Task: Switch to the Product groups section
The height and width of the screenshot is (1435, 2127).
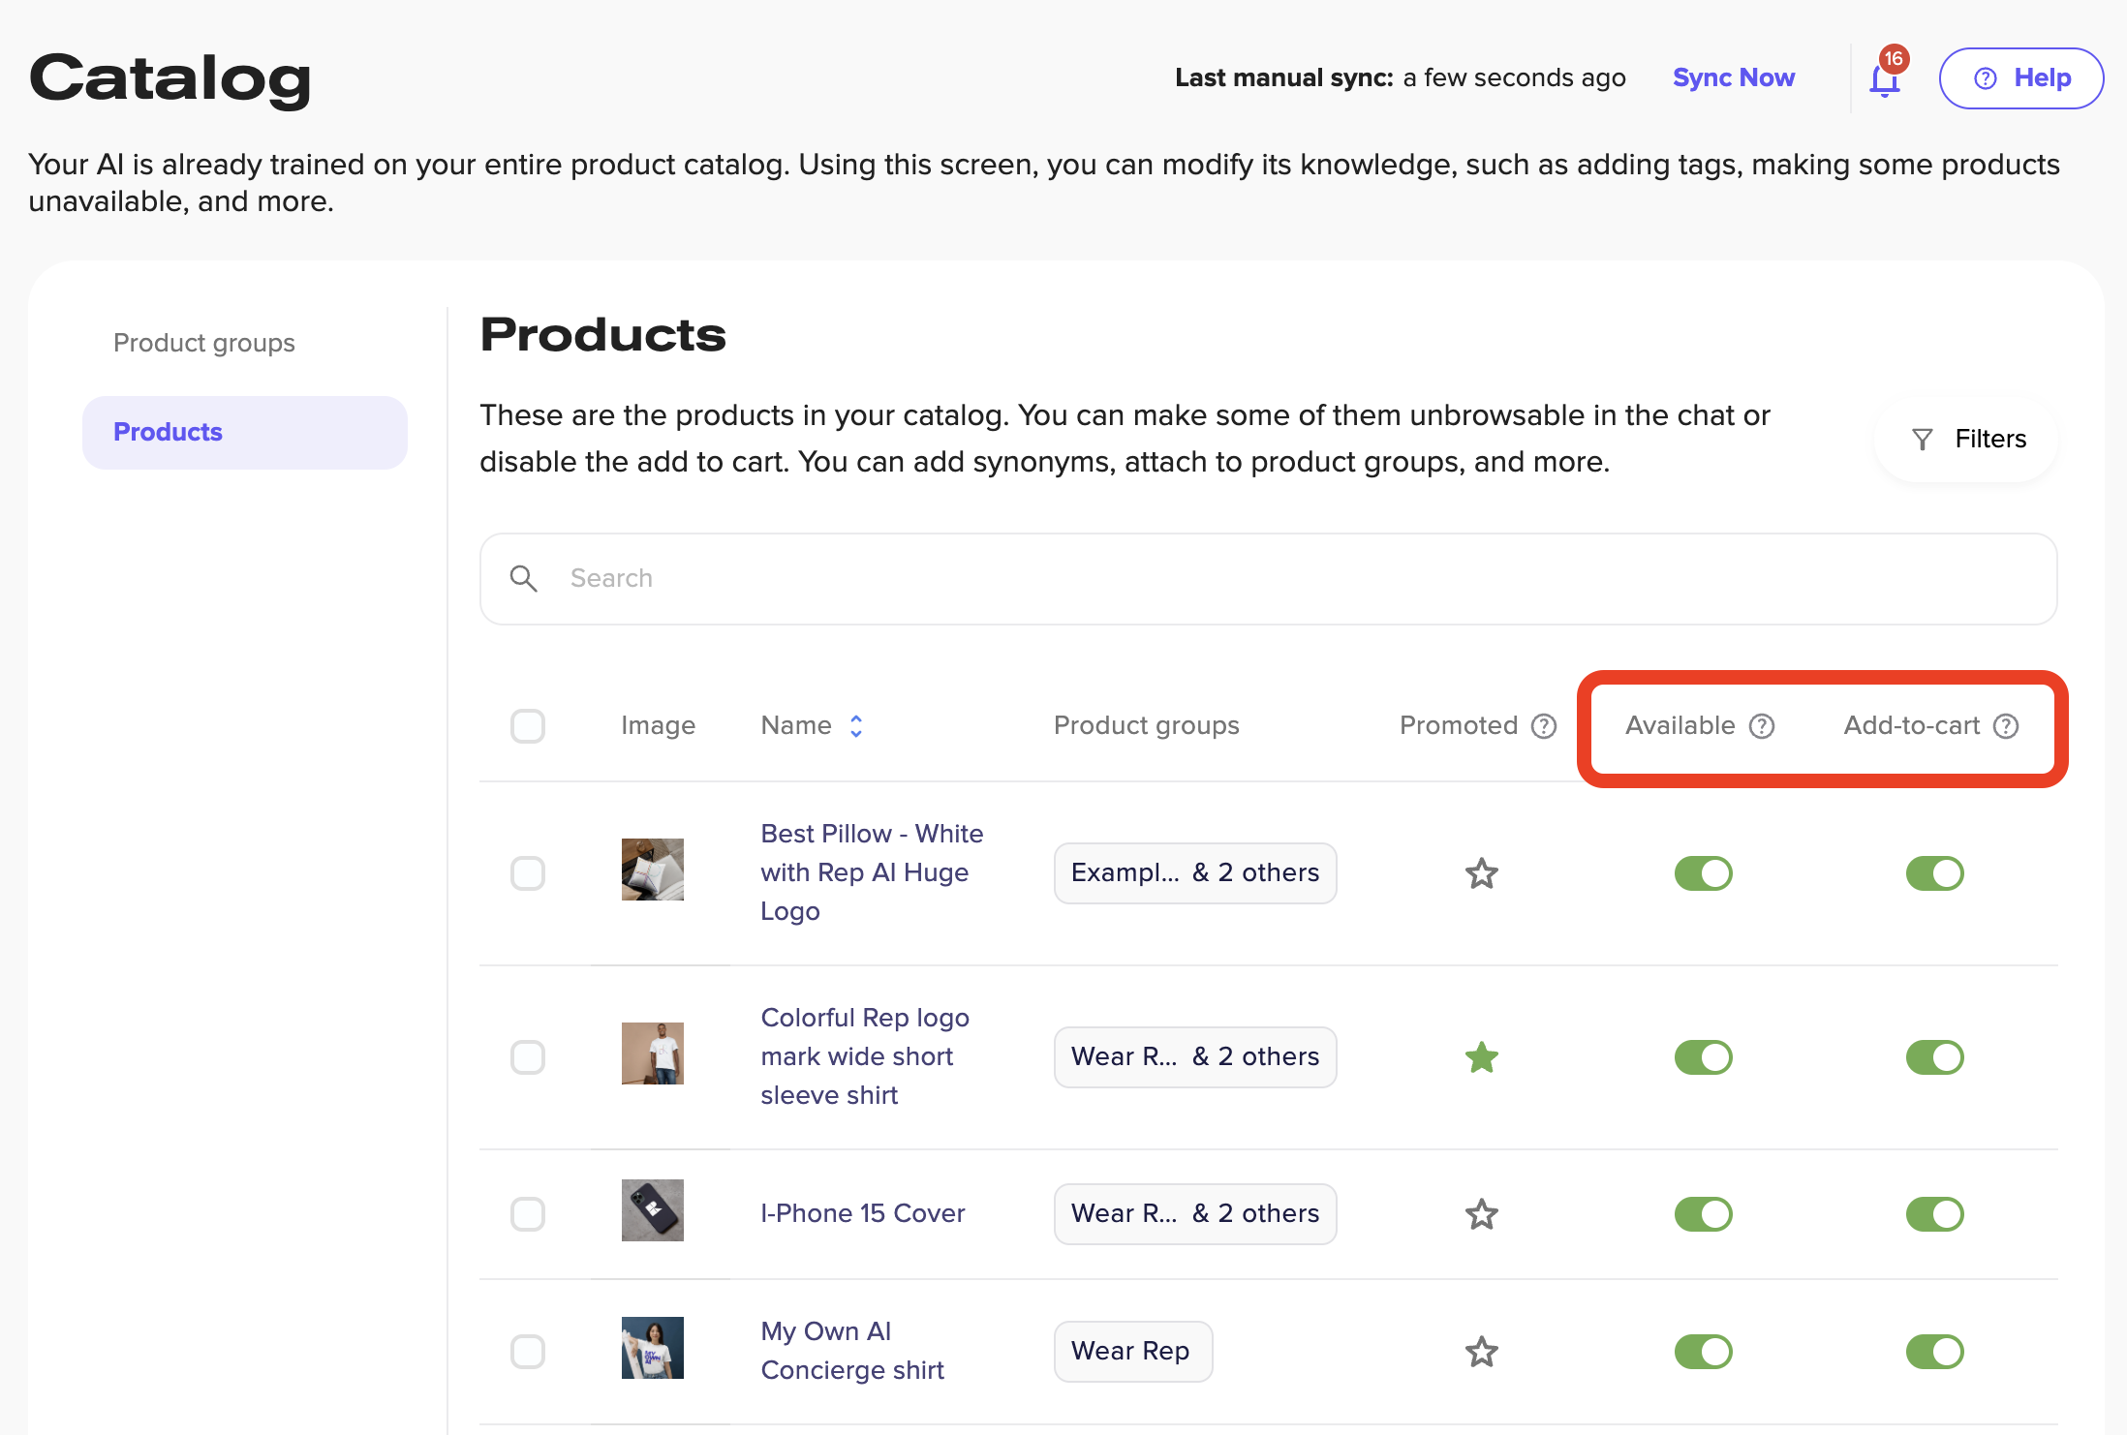Action: [x=204, y=343]
